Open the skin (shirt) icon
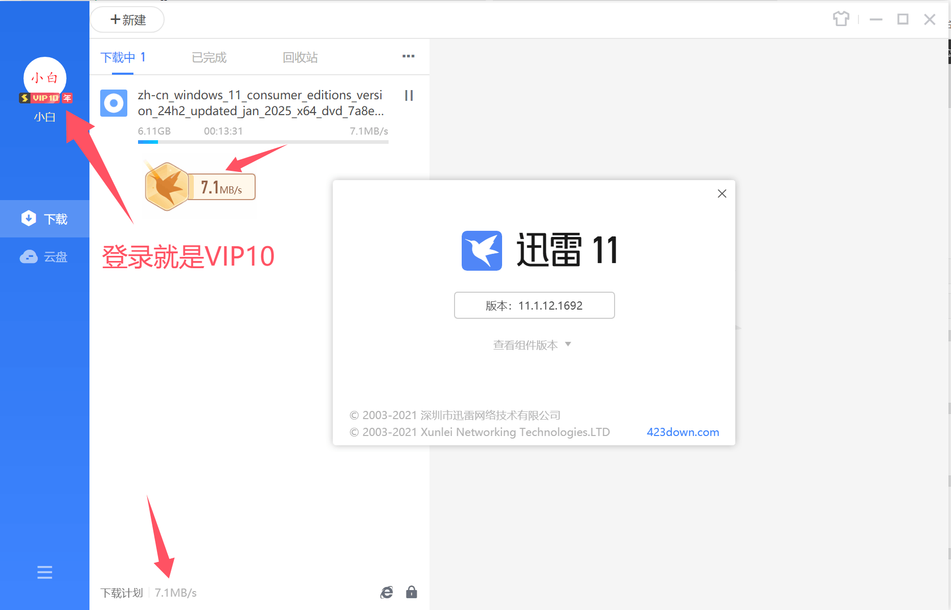 (x=841, y=19)
